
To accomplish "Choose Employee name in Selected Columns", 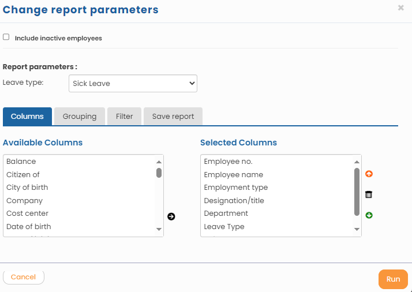I will click(x=233, y=174).
